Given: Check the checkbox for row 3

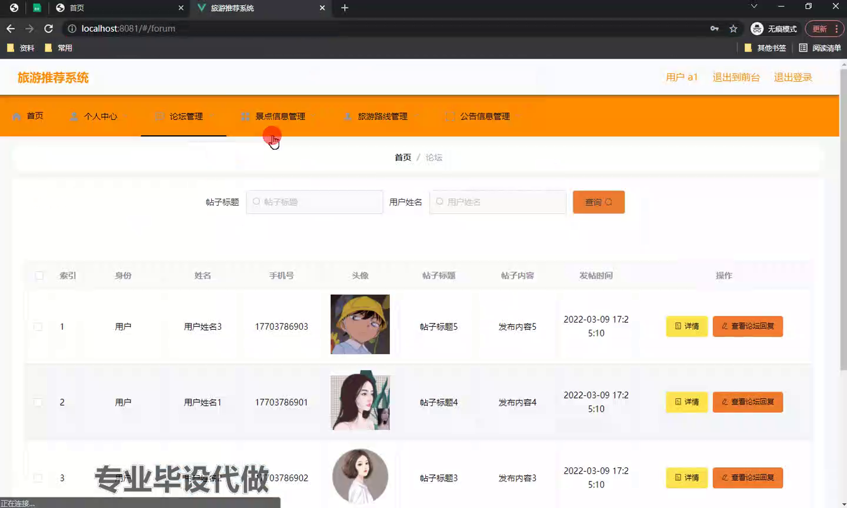Looking at the screenshot, I should (38, 478).
